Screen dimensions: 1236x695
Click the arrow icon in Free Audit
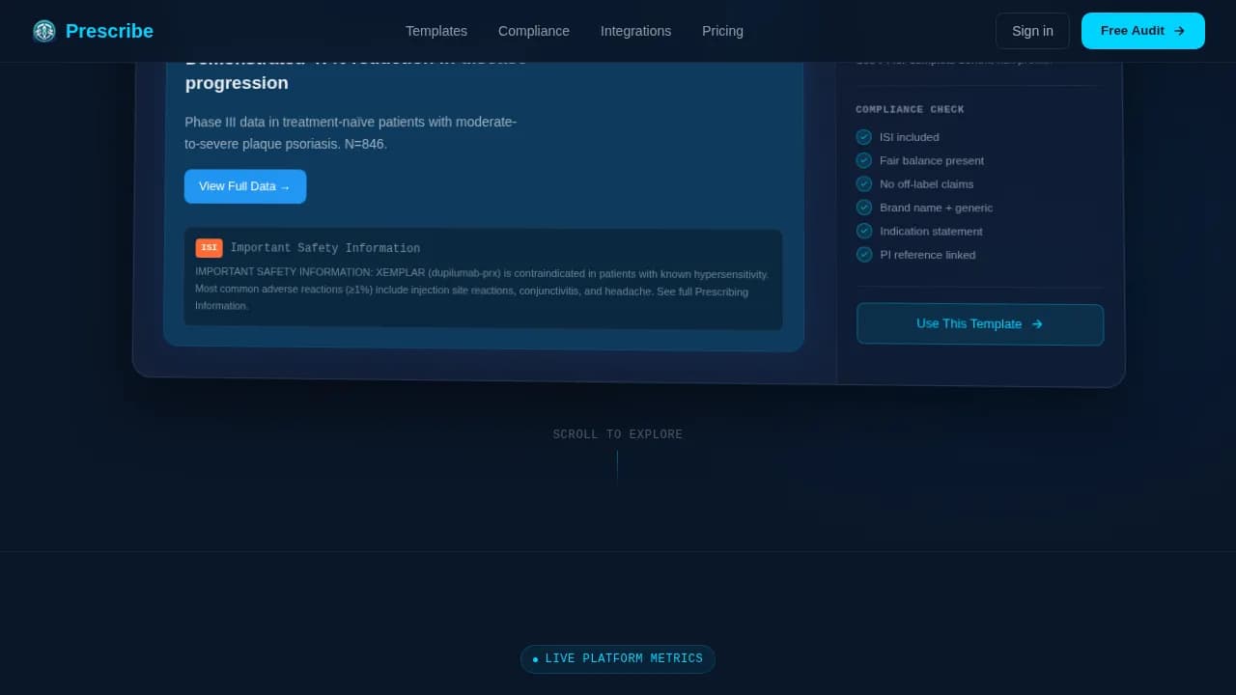(1179, 31)
